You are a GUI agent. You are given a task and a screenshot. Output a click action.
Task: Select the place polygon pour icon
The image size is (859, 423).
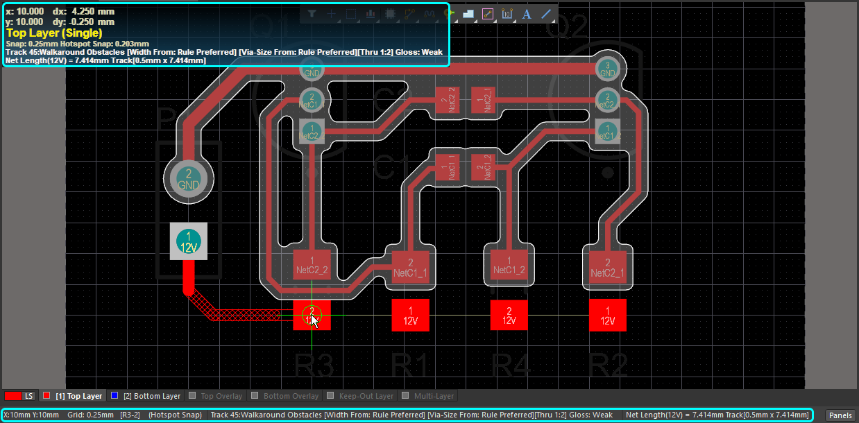(x=468, y=13)
